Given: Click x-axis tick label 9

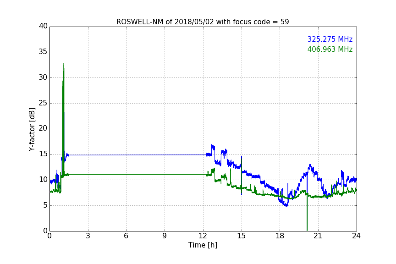Looking at the screenshot, I should [165, 236].
